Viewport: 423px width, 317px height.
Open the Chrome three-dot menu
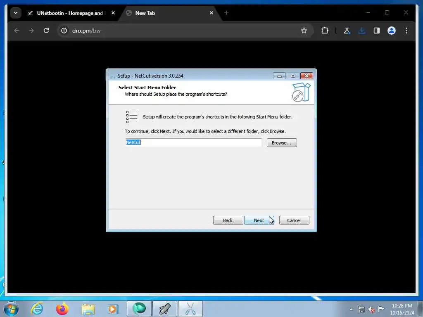406,31
